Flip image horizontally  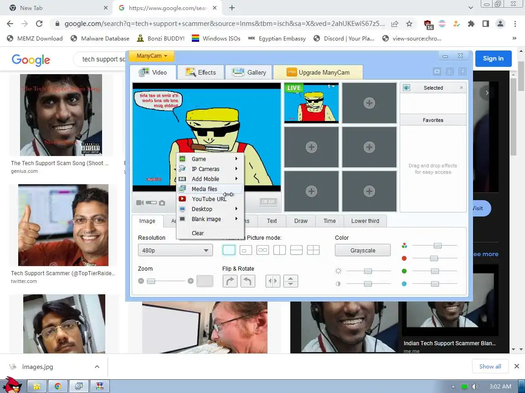point(273,281)
